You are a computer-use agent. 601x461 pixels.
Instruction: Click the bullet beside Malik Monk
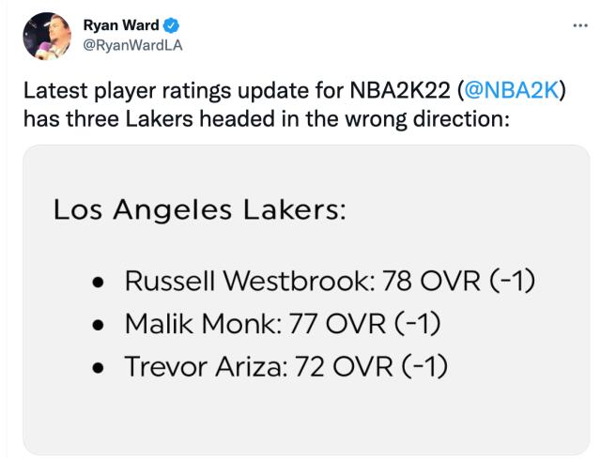99,325
